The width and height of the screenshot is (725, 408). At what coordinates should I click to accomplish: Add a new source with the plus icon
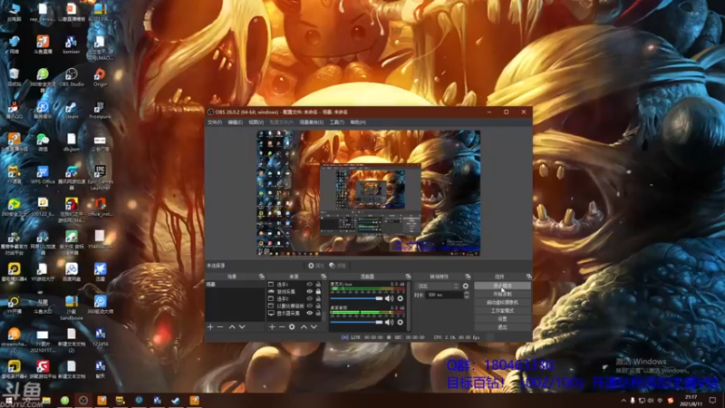(x=272, y=327)
